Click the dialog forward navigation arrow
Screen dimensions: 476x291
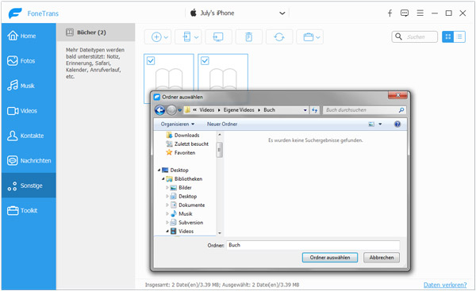171,110
